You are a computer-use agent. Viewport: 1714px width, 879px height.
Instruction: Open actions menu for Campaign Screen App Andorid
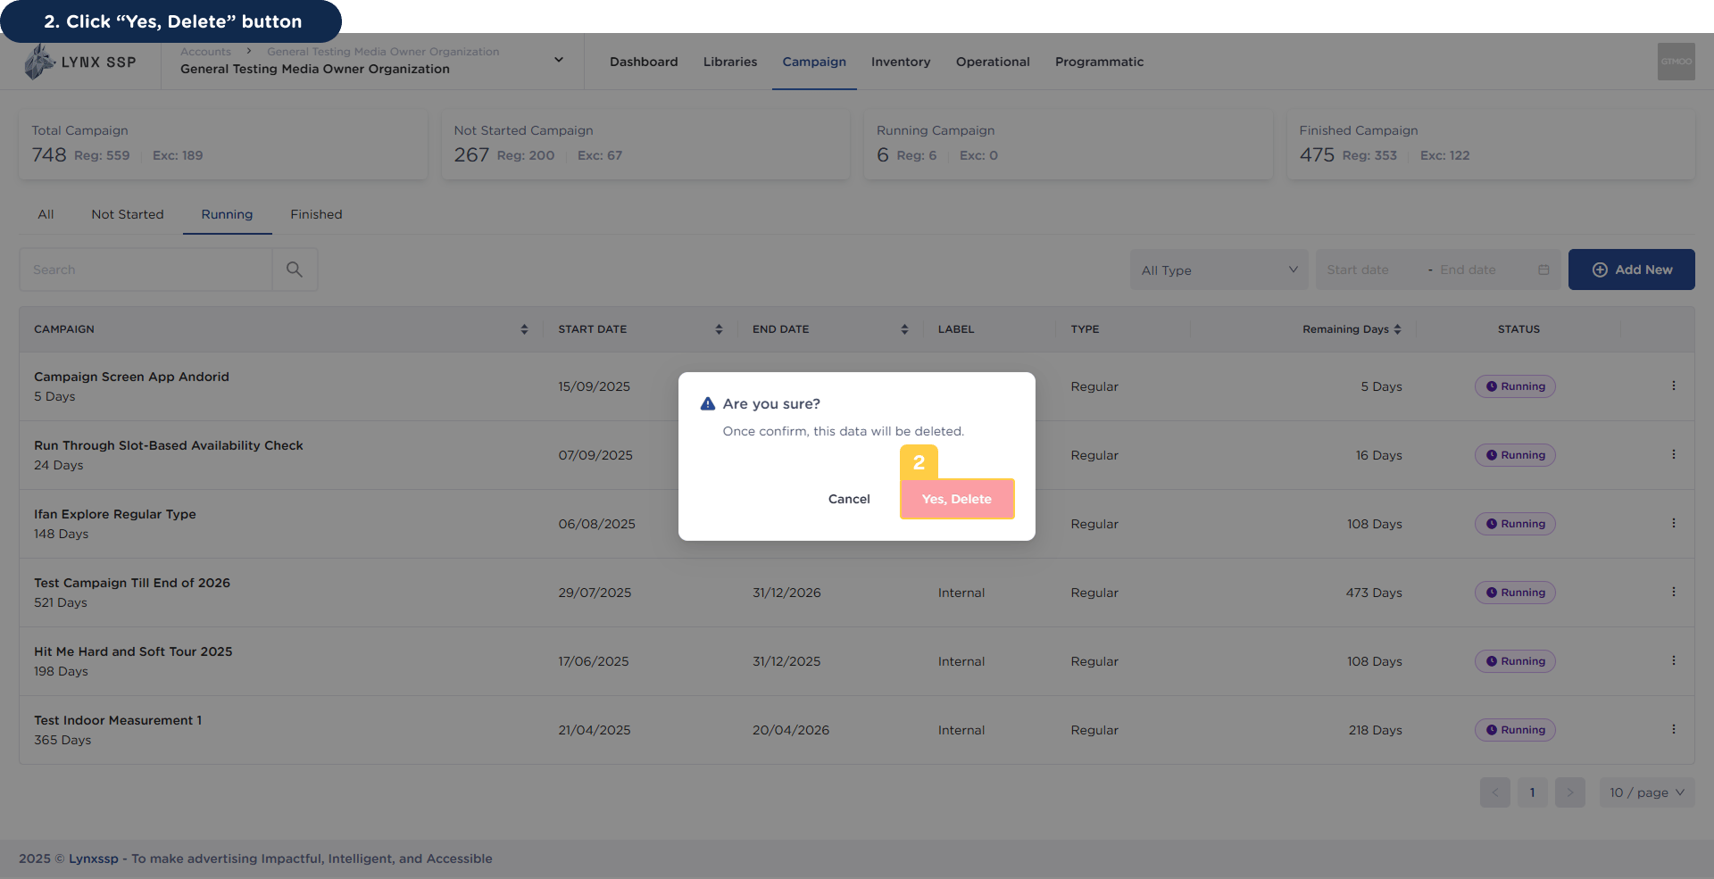tap(1674, 386)
